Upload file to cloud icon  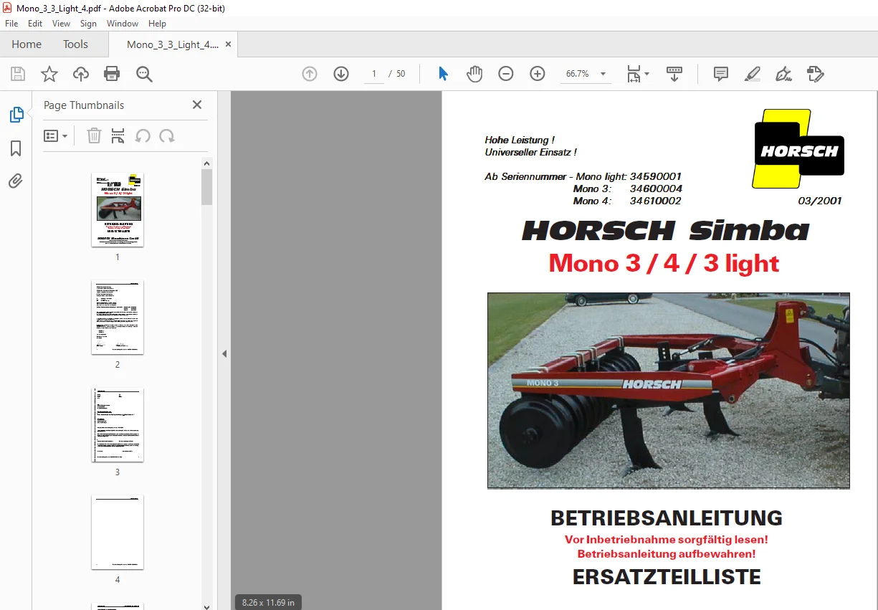[81, 74]
